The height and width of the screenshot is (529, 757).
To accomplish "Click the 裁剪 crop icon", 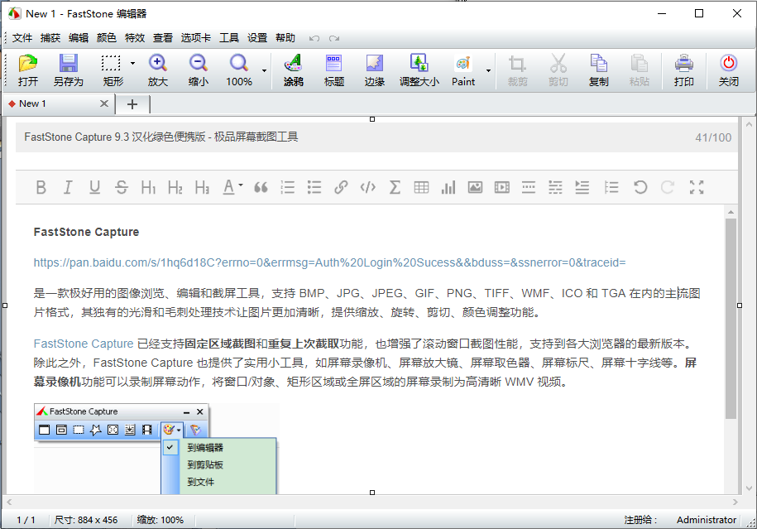I will click(518, 70).
